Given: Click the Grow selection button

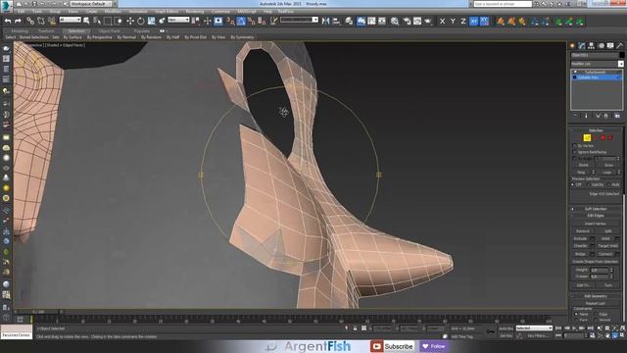Looking at the screenshot, I should pyautogui.click(x=608, y=165).
